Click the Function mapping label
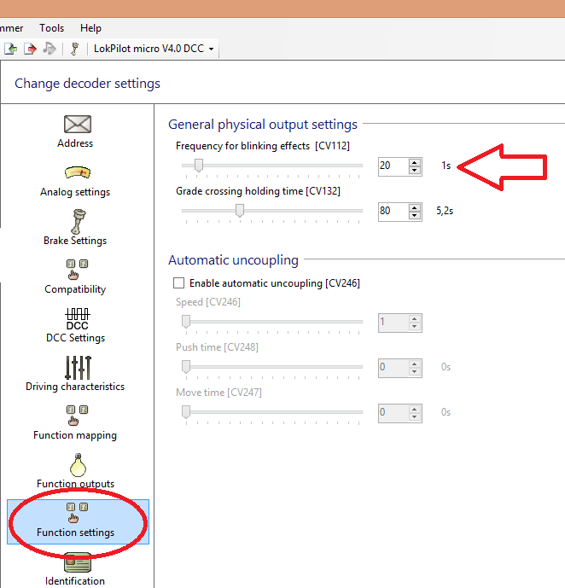The height and width of the screenshot is (588, 565). coord(75,435)
